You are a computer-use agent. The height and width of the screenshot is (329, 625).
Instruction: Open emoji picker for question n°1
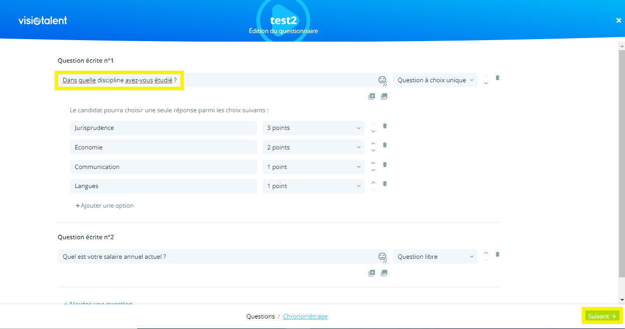[382, 79]
